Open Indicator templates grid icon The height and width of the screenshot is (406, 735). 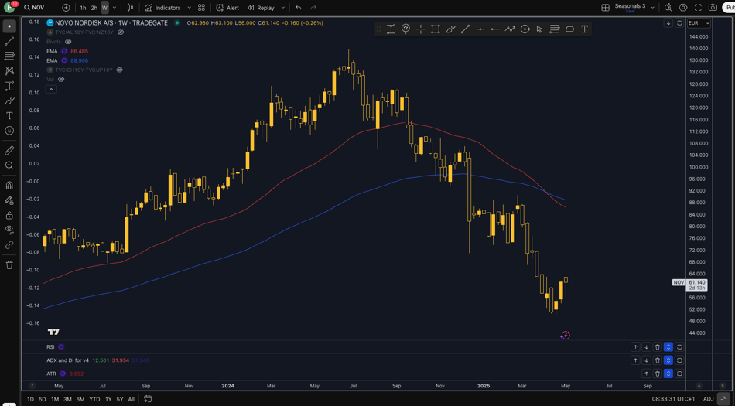[202, 8]
